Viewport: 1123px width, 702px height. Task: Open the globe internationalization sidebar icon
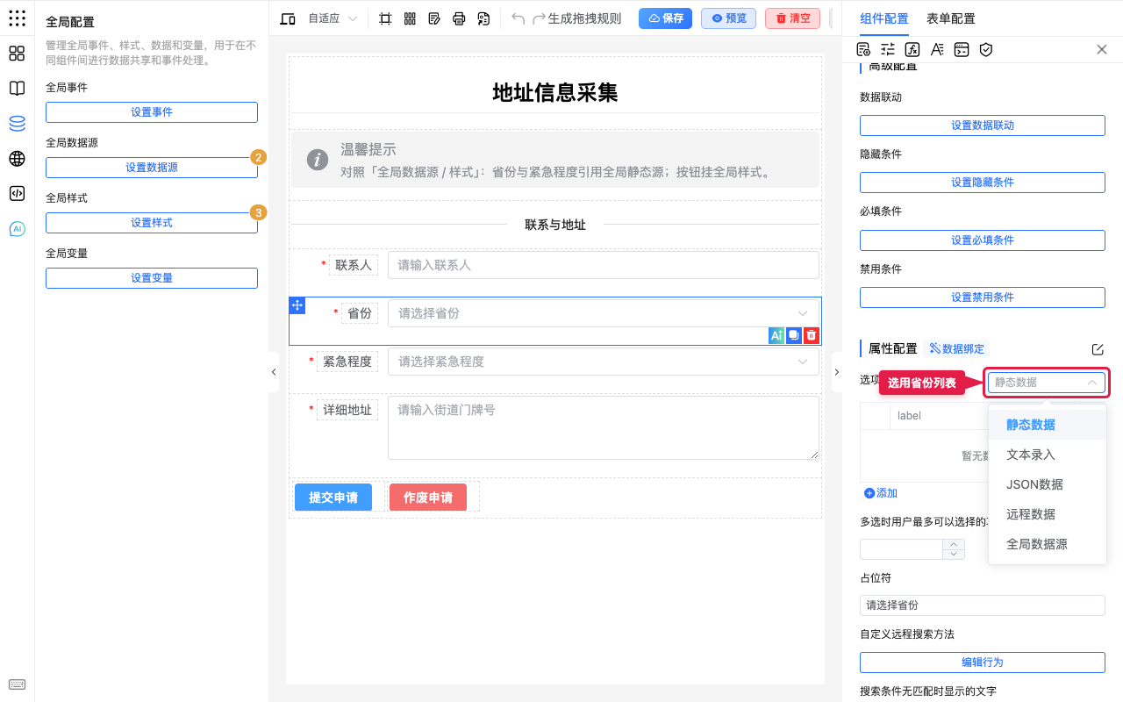[17, 159]
